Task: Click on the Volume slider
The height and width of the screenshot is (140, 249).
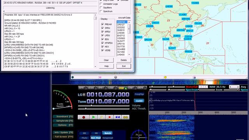Action: 104,105
